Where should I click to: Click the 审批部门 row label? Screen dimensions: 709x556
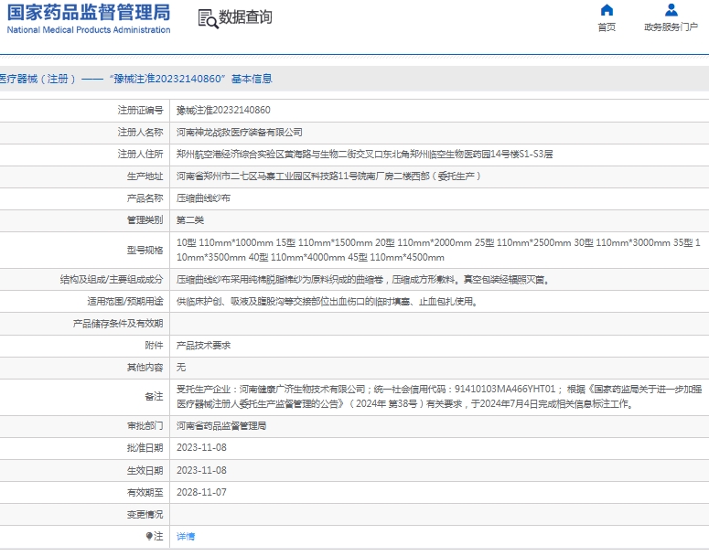pyautogui.click(x=145, y=426)
